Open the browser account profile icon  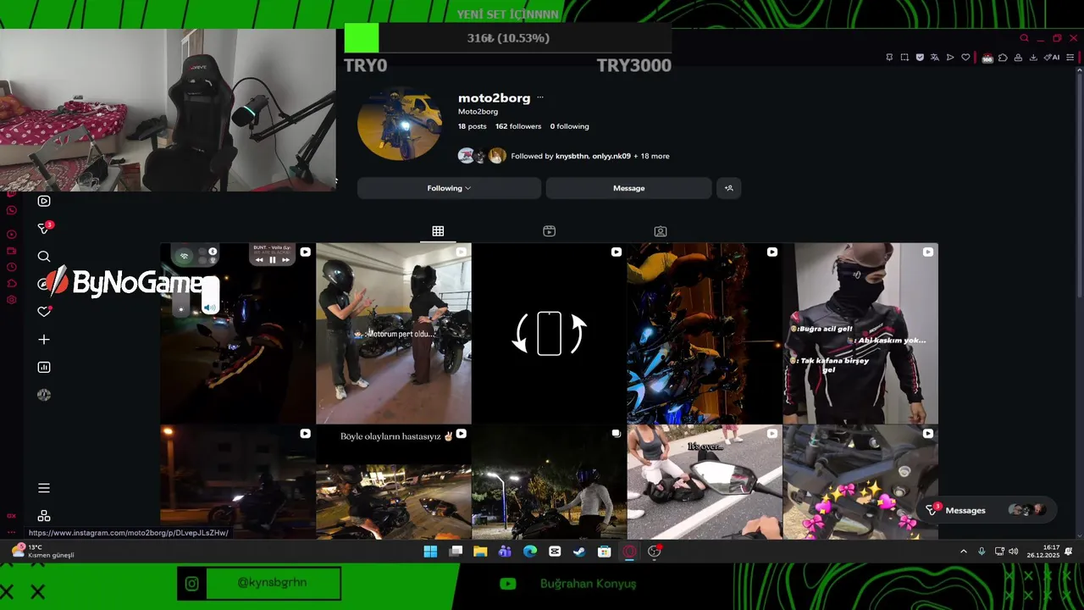tap(1018, 58)
